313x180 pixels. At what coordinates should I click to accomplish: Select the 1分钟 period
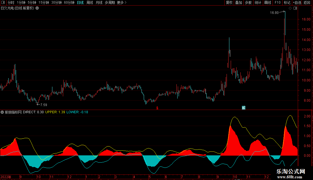click(x=21, y=2)
